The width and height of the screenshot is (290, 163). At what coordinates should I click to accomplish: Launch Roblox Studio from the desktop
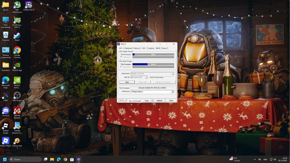(6, 128)
